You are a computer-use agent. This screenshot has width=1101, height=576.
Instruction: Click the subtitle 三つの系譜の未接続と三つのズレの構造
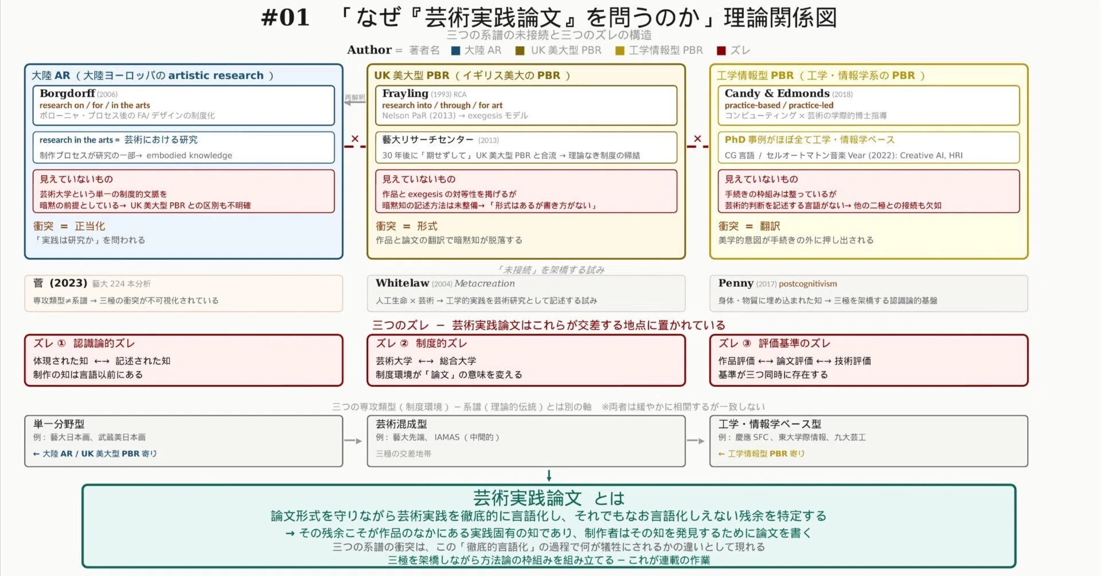(549, 35)
